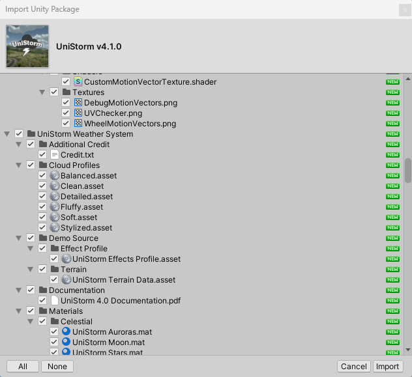The width and height of the screenshot is (412, 377).
Task: Click the text file icon beside Credit.txt
Action: point(55,154)
